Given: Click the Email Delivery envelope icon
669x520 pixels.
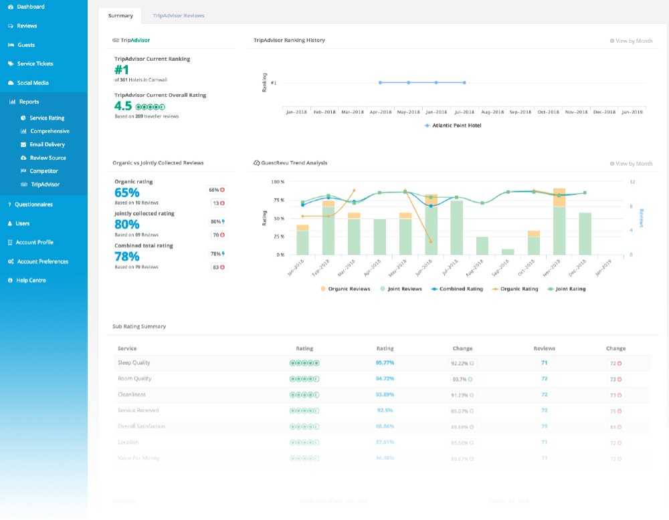Looking at the screenshot, I should (24, 144).
